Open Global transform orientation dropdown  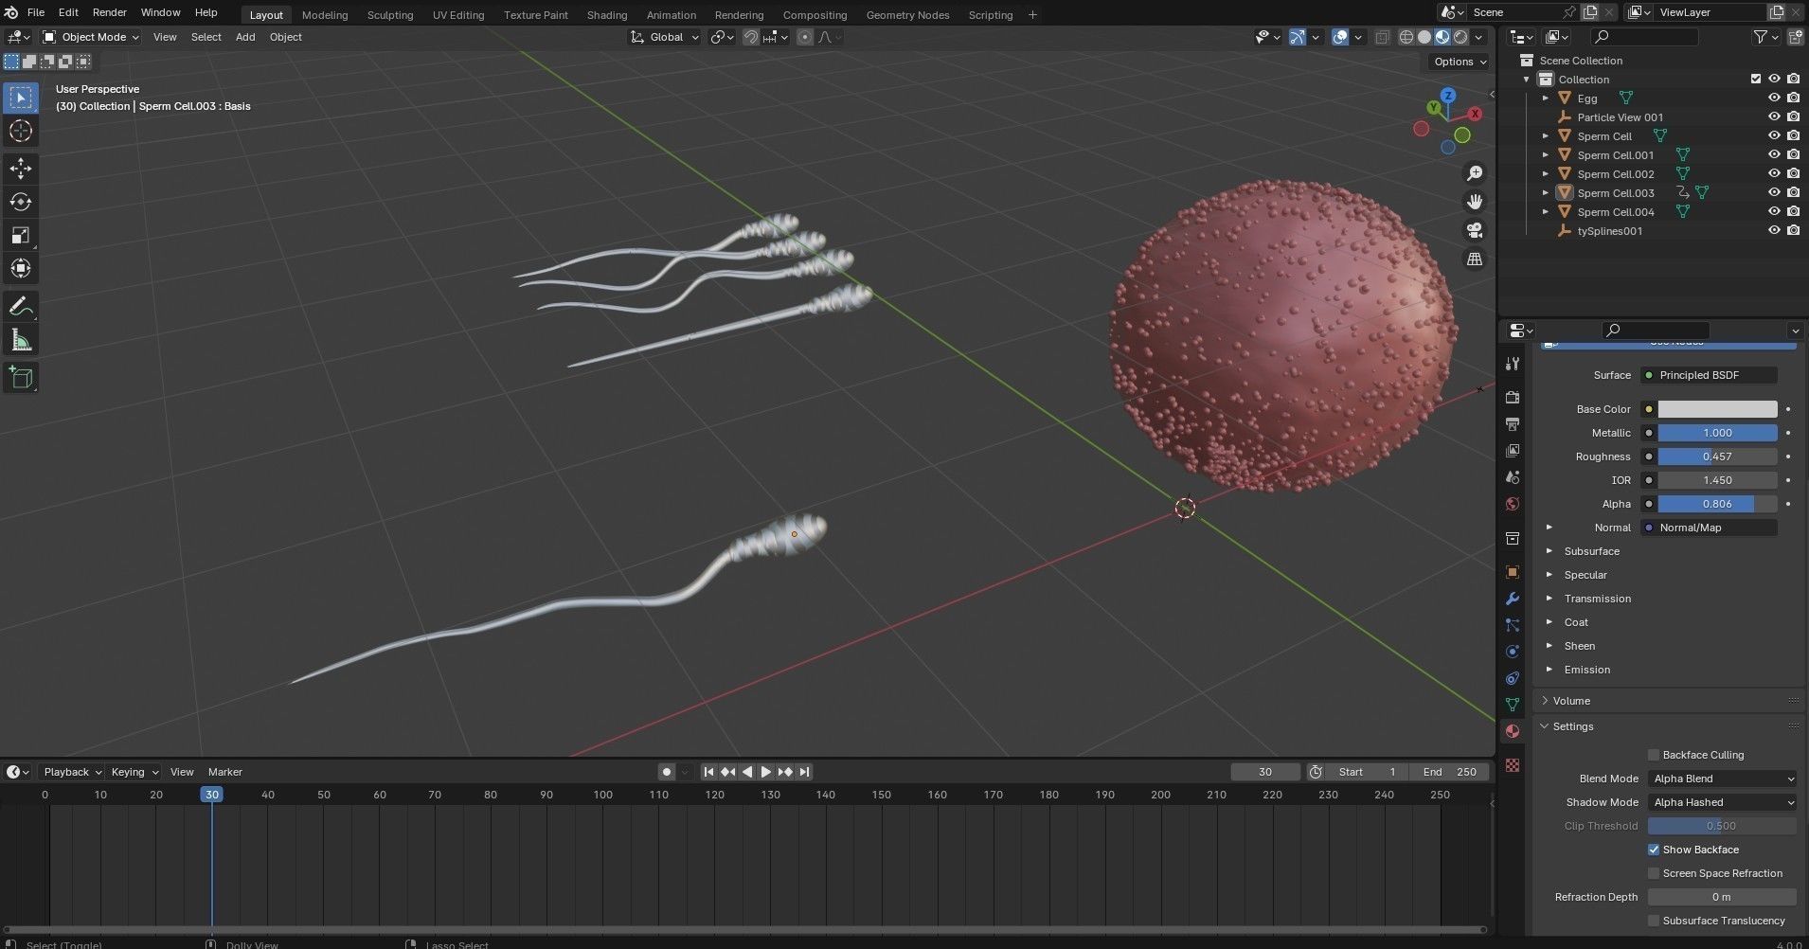[x=665, y=37]
